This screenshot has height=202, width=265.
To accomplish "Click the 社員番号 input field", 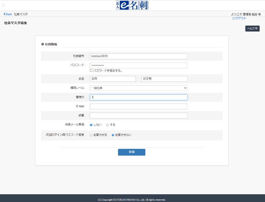I will pos(139,56).
